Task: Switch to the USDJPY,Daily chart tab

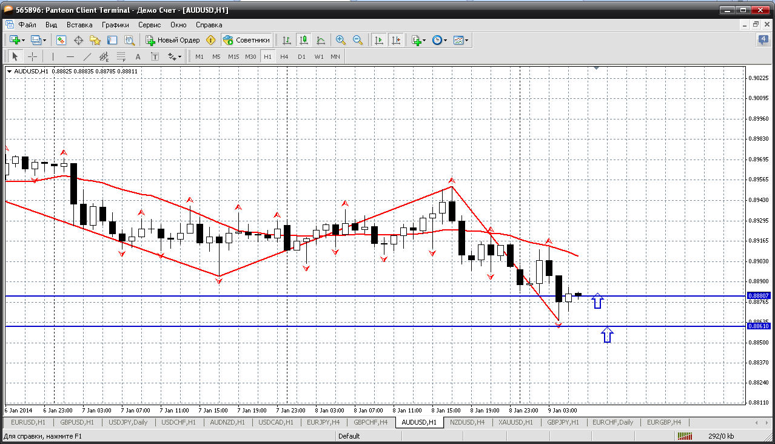Action: [128, 422]
